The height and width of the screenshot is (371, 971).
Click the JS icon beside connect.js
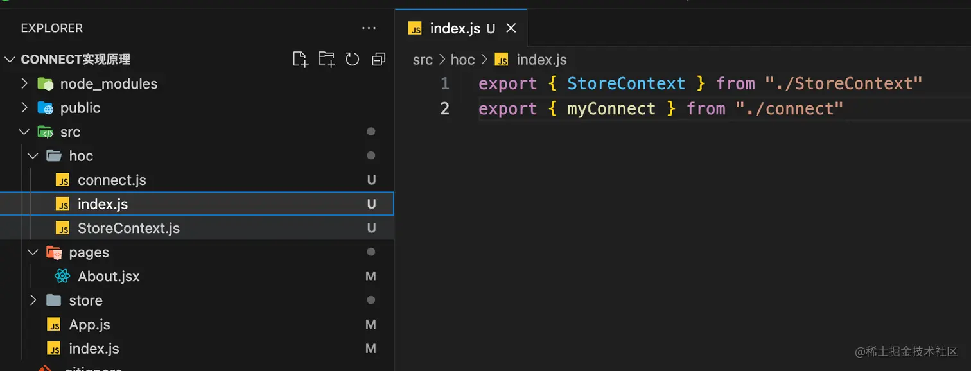[x=62, y=180]
